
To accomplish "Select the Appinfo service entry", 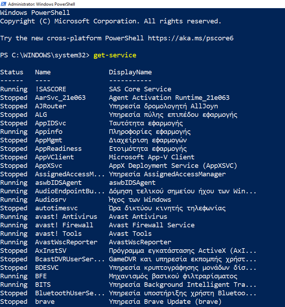I will (x=48, y=132).
